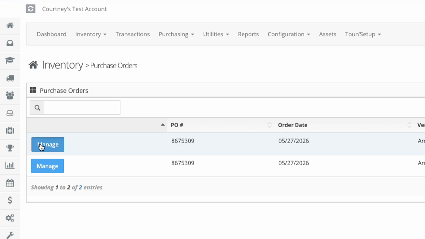
Task: Expand the Configuration menu dropdown
Action: point(289,34)
